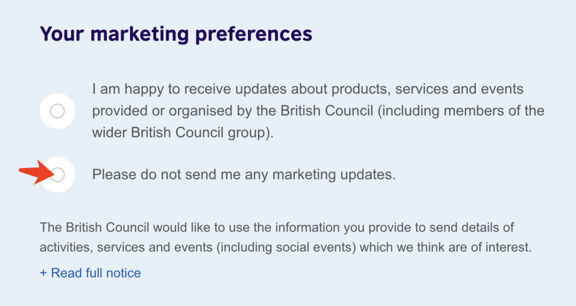Click 'including members of the' label text

(461, 111)
